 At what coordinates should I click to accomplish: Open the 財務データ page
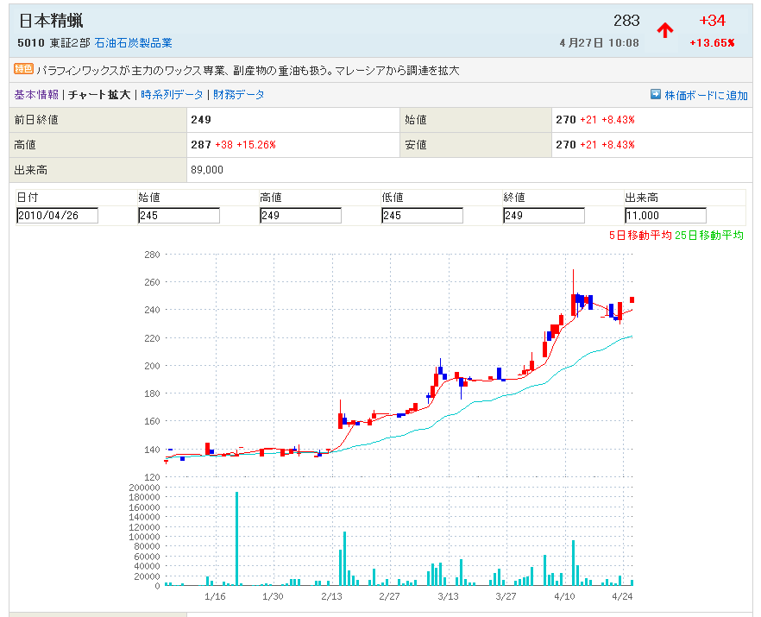click(x=239, y=95)
